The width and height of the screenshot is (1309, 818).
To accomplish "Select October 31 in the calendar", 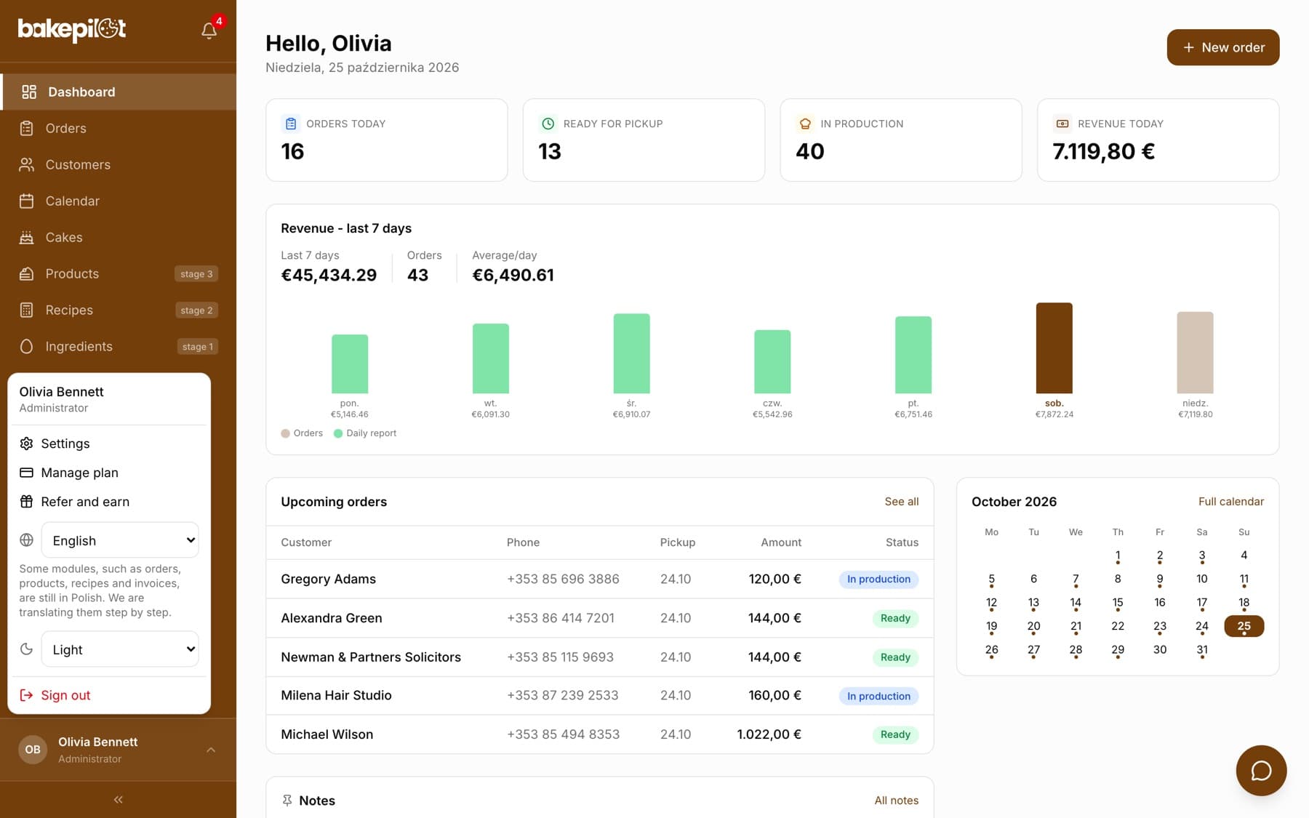I will click(x=1202, y=650).
